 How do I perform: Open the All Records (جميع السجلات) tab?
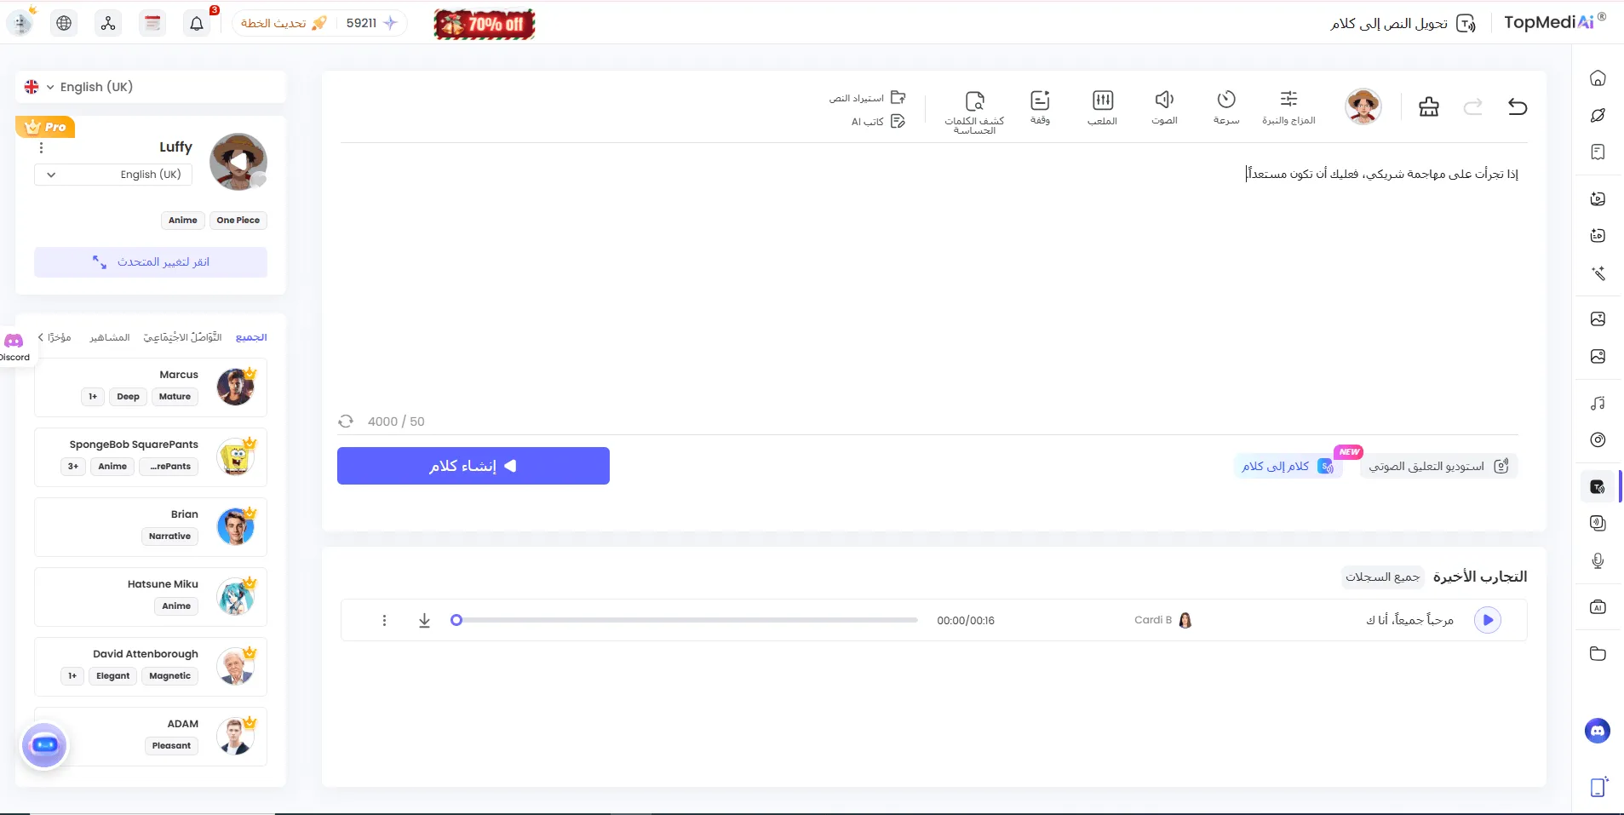[x=1381, y=577]
